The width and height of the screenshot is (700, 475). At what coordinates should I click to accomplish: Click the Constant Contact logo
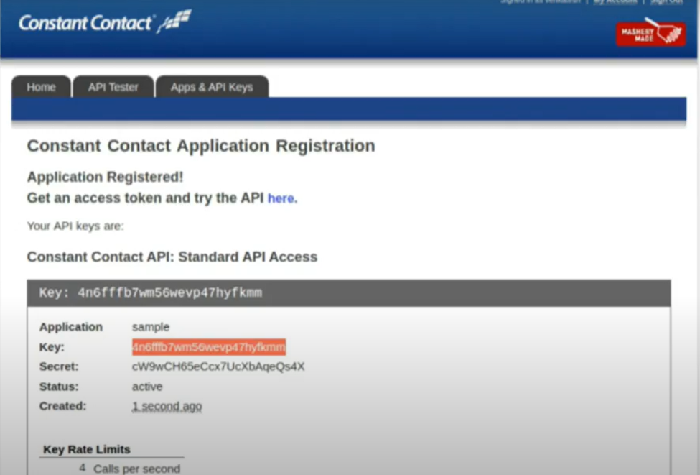tap(105, 22)
